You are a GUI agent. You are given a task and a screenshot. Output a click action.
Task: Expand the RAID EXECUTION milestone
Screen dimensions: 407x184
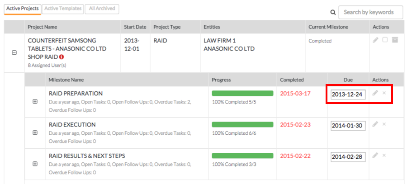(35, 133)
